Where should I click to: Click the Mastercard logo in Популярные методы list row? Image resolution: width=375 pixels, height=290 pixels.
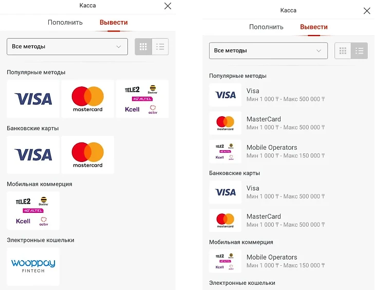pos(225,123)
